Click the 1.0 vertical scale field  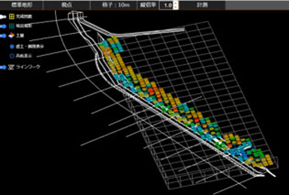point(166,5)
